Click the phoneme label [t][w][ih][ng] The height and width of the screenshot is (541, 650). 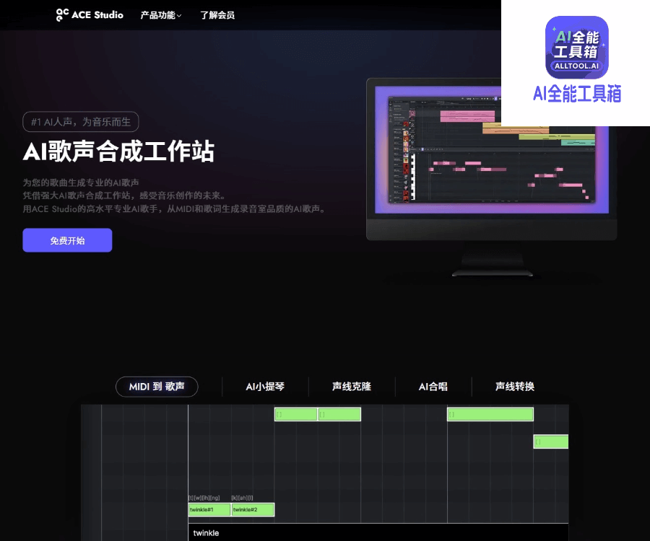204,498
